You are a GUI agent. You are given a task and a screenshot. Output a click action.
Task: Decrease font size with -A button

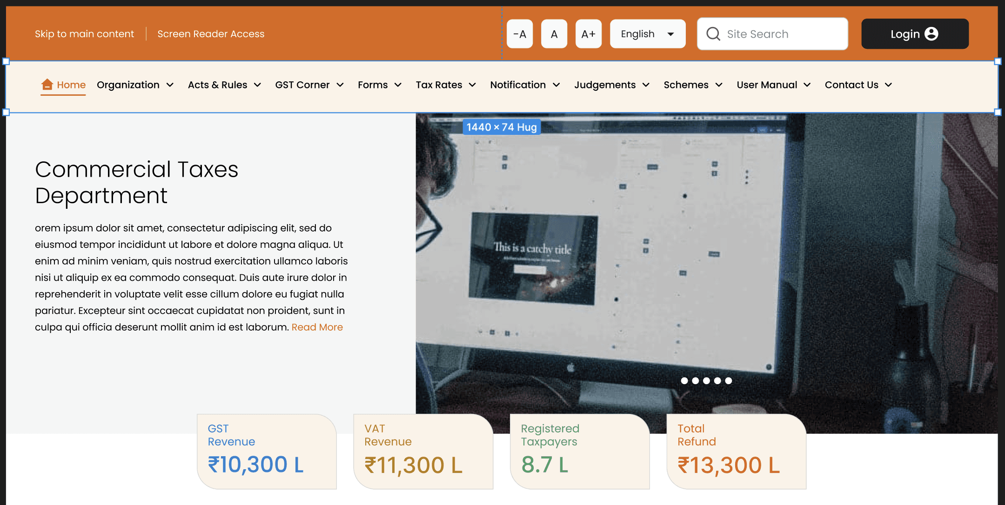click(520, 34)
